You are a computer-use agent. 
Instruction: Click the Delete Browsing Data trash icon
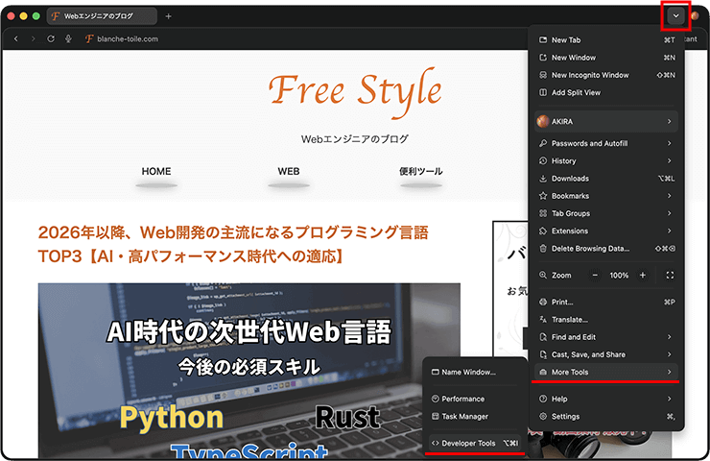click(x=543, y=249)
